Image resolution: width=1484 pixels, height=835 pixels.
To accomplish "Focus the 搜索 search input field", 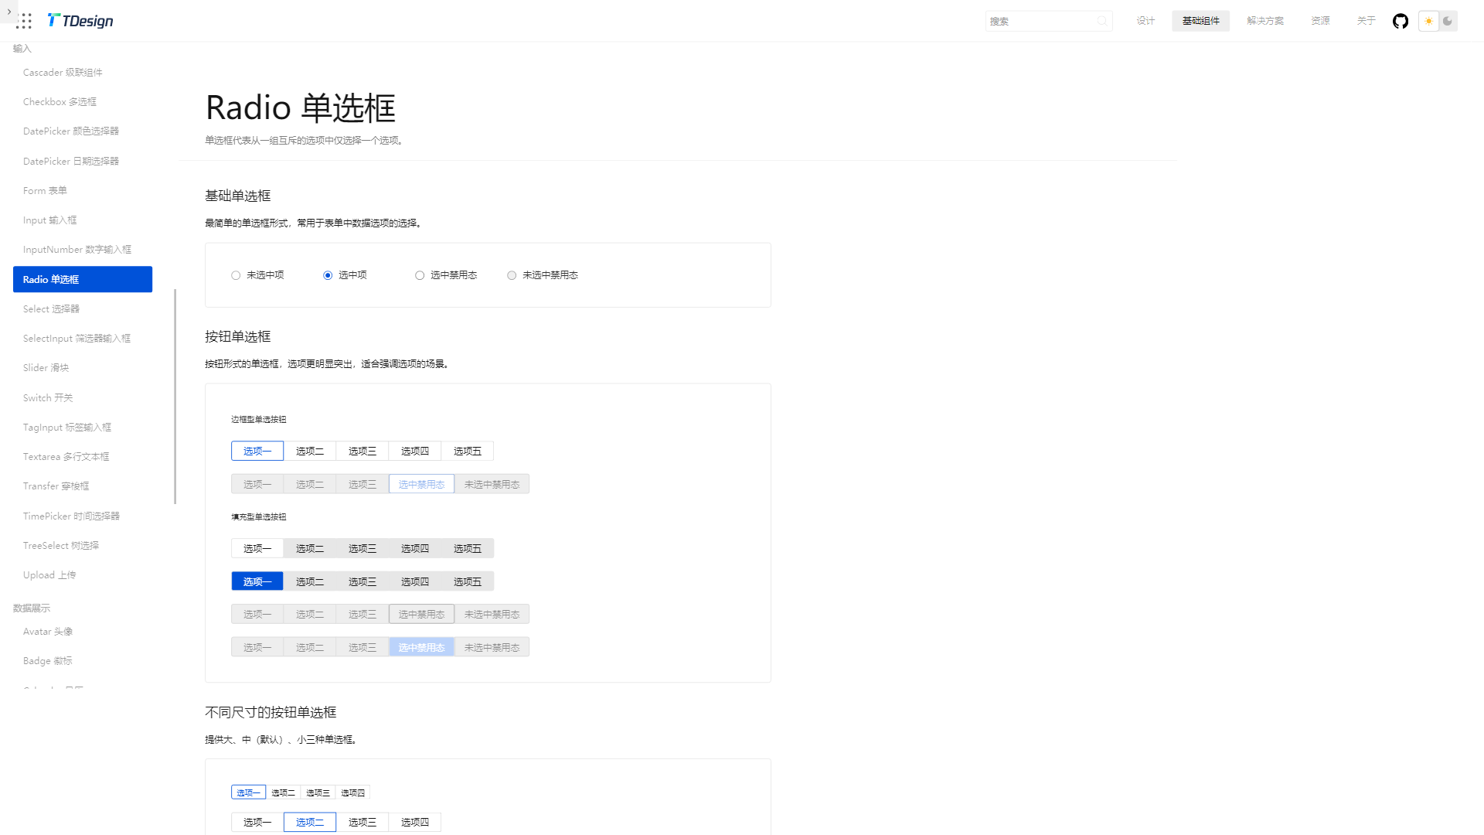I will click(x=1040, y=21).
